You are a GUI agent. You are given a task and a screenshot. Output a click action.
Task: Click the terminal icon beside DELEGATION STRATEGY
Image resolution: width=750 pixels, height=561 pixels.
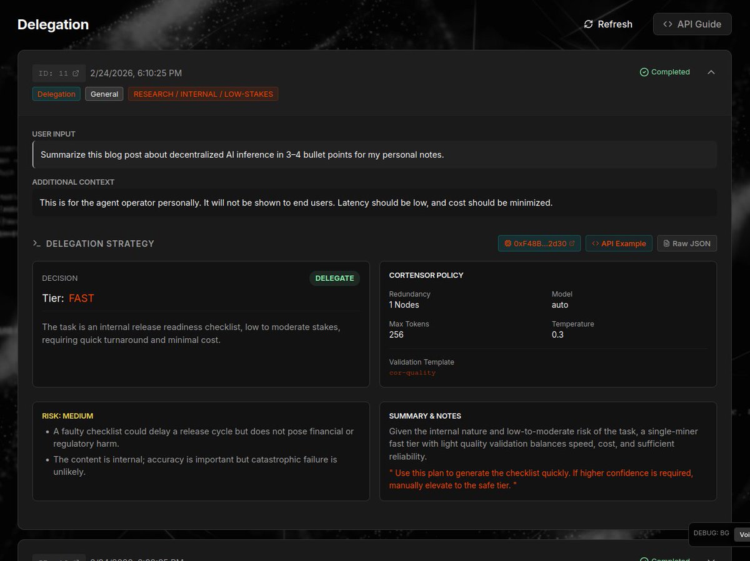point(37,243)
